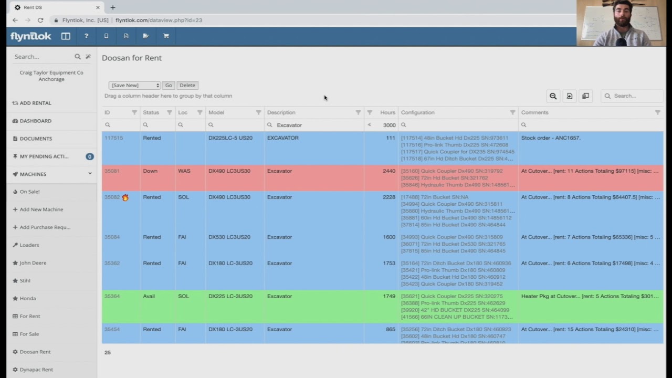Click the comparison operator beside the Hours filter
This screenshot has height=378, width=672.
click(x=369, y=124)
